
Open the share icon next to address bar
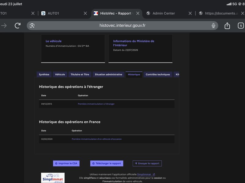(227, 26)
